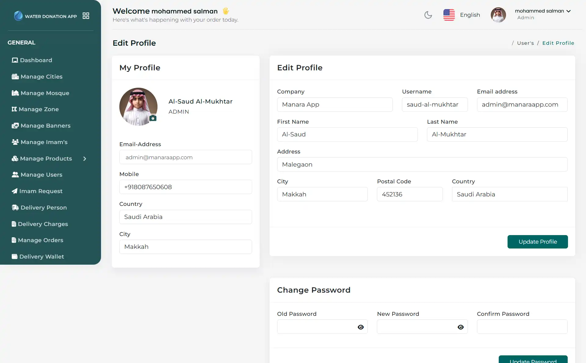Open the Delivery Wallet section
This screenshot has width=586, height=363.
pos(42,256)
